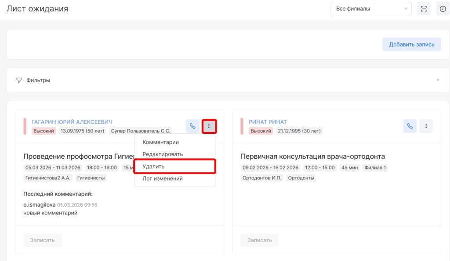Open patient link РИНАТ РИНАТ
The image size is (450, 261).
(x=268, y=122)
